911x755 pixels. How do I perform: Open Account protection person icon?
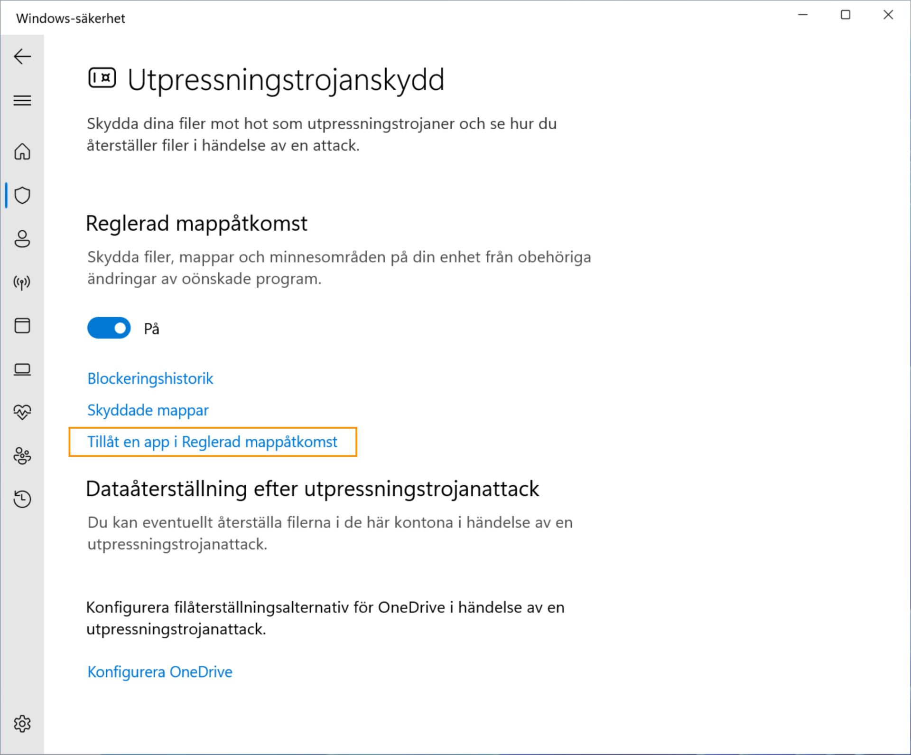coord(22,239)
